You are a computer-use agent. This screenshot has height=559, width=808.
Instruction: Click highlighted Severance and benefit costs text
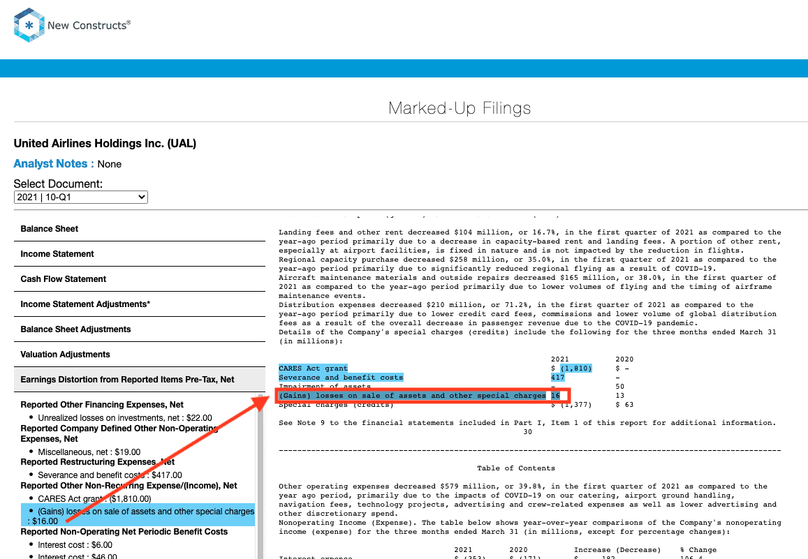pyautogui.click(x=341, y=378)
